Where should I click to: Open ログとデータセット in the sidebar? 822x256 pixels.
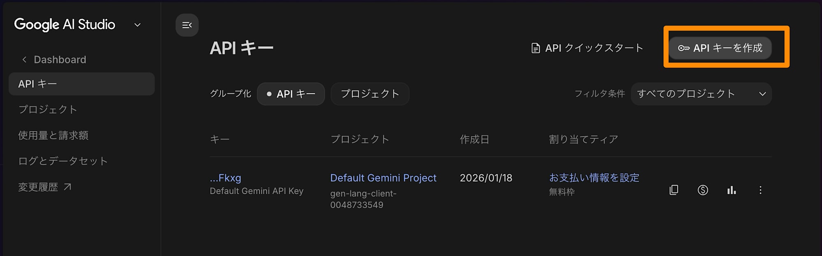pos(63,161)
